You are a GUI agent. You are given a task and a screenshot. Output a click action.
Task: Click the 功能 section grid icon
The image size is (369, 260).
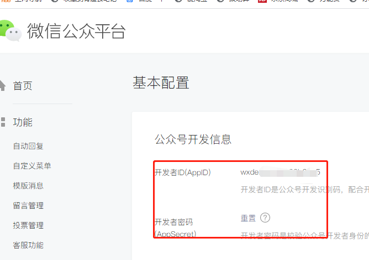click(3, 122)
